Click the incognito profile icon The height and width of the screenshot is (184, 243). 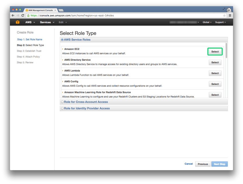(229, 10)
